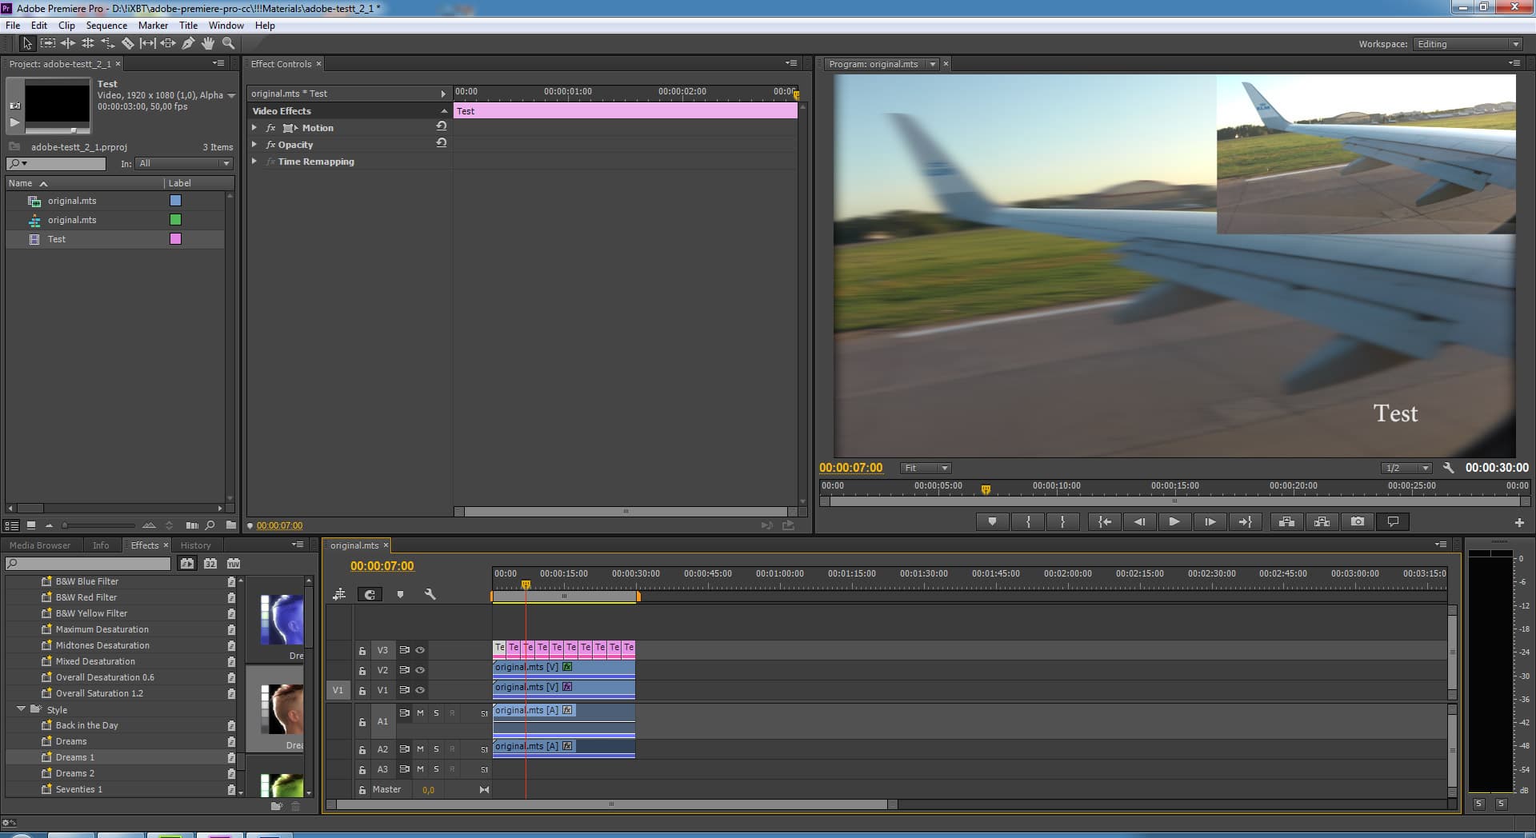This screenshot has height=838, width=1536.
Task: Select the Dreams 1 preset
Action: coord(75,757)
